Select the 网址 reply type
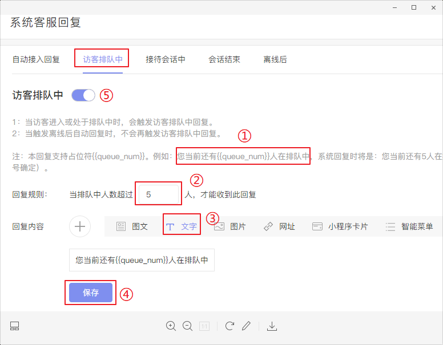443x345 pixels. 279,226
